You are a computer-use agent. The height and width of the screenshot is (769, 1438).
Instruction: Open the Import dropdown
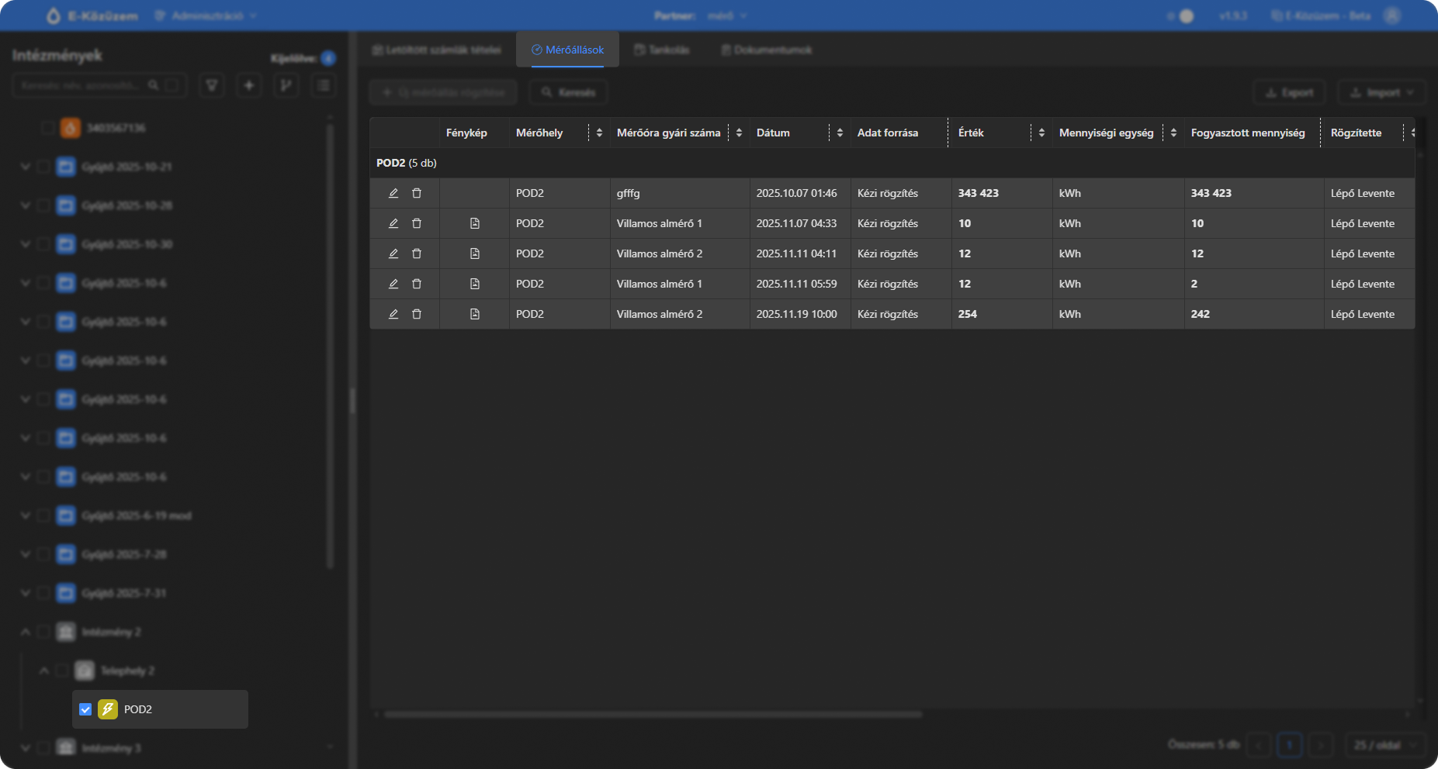tap(1382, 92)
